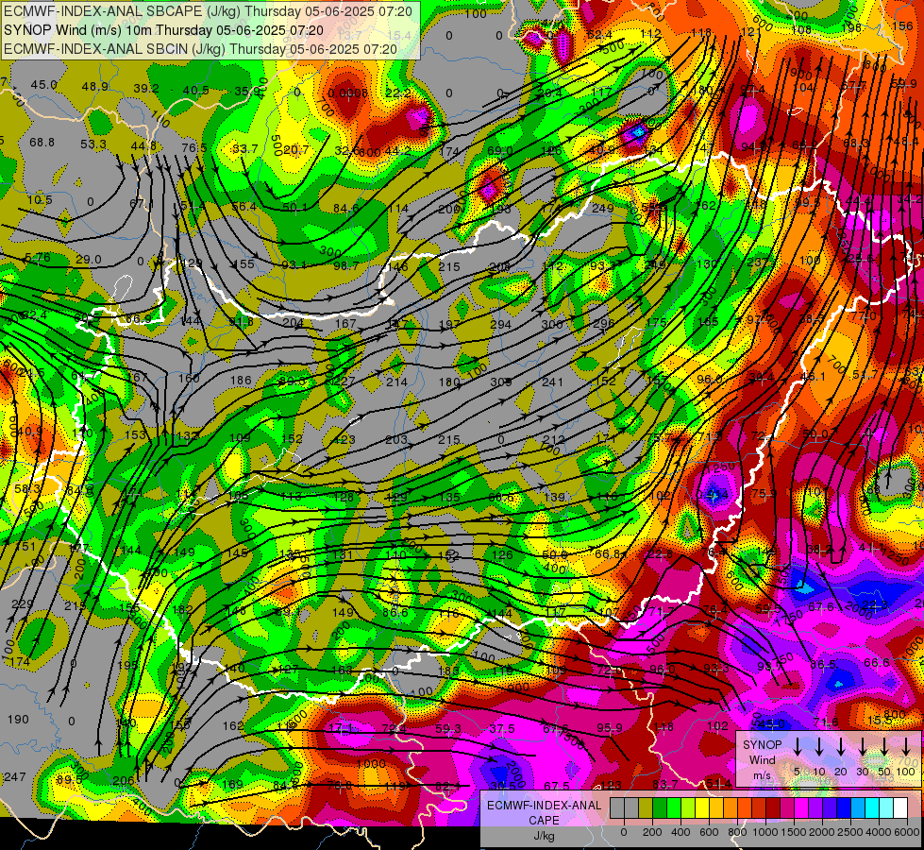The image size is (924, 850).
Task: Pick the dark red CAPE legend swatch
Action: (x=773, y=807)
